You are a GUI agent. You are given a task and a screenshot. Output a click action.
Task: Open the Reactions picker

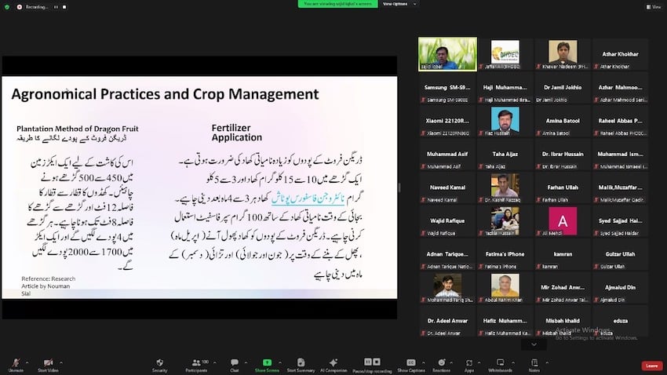(x=441, y=364)
